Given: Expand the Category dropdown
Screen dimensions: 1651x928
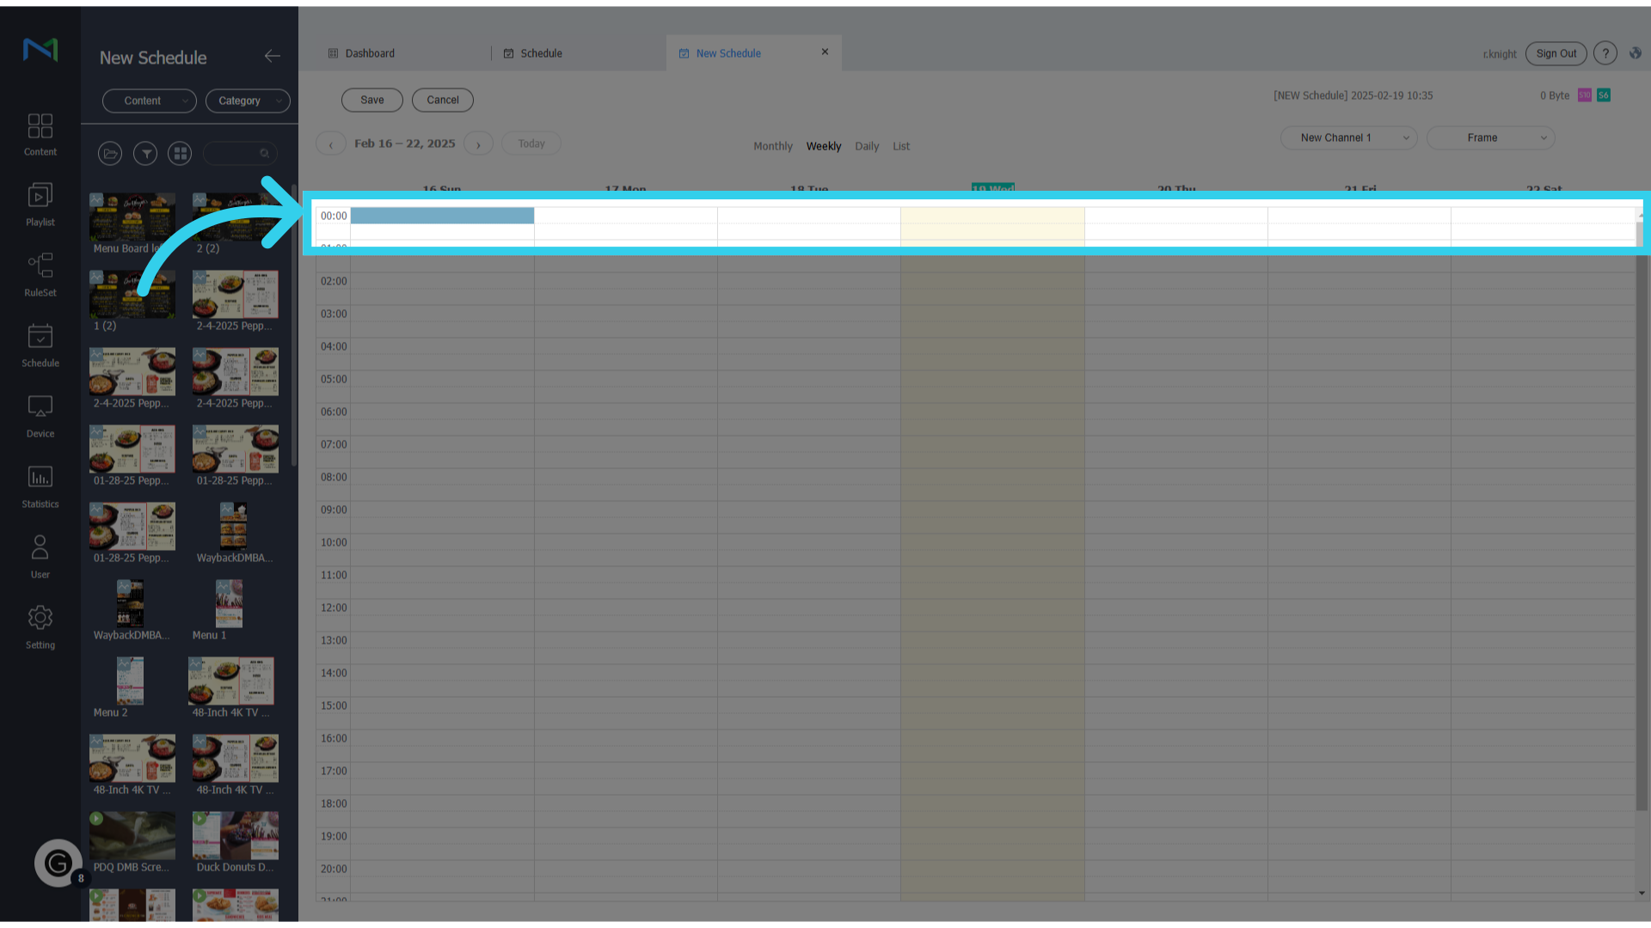Looking at the screenshot, I should (x=248, y=101).
